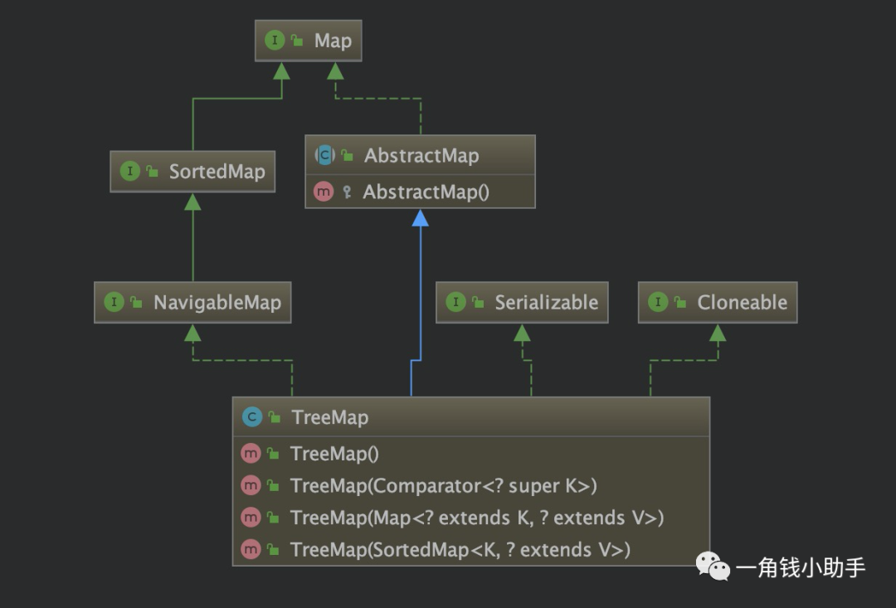Click the 一角钱小助手 WeChat watermark logo

tap(711, 566)
